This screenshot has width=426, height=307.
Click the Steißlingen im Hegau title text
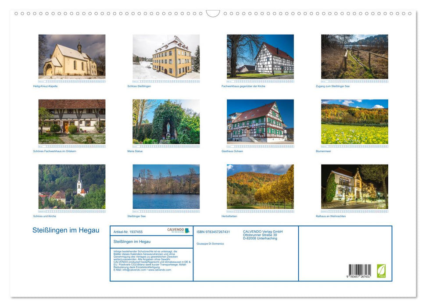(66, 230)
